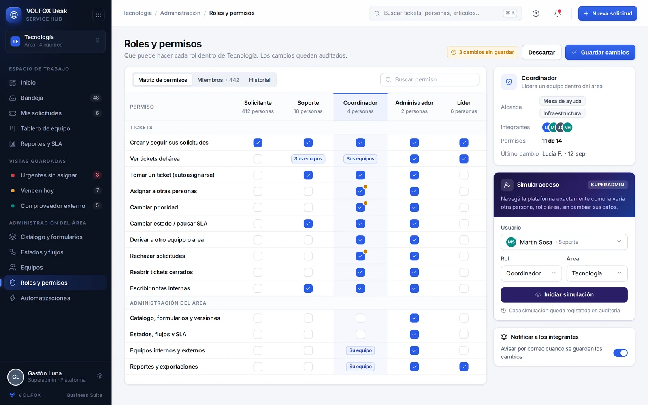The image size is (648, 405).
Task: Click Guardar cambios button
Action: click(x=600, y=52)
